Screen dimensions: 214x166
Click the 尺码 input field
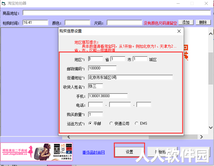coord(124,23)
